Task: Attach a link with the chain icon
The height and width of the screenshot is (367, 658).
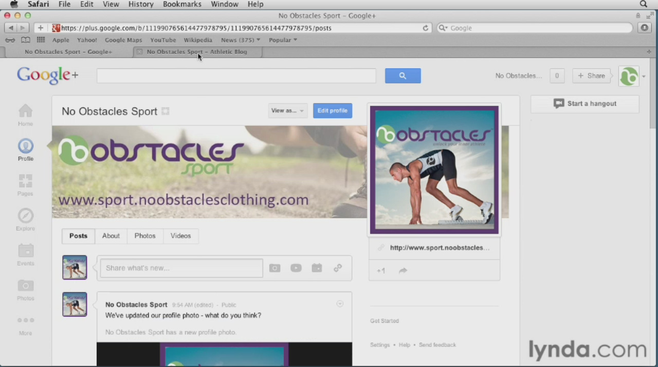Action: pos(338,268)
